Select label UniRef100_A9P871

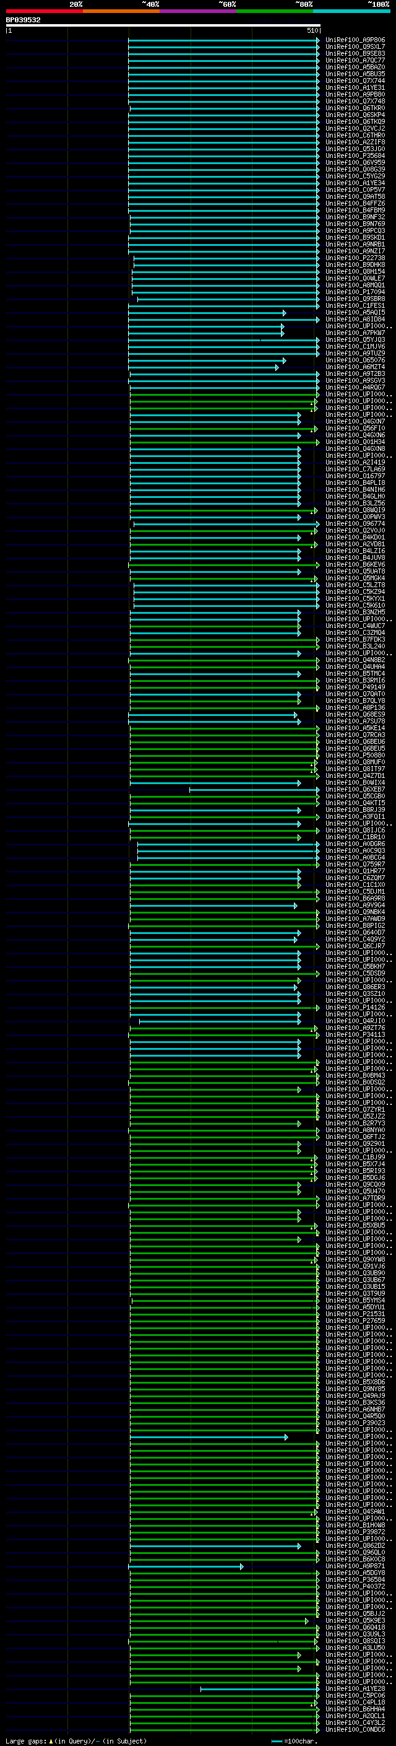click(355, 1566)
